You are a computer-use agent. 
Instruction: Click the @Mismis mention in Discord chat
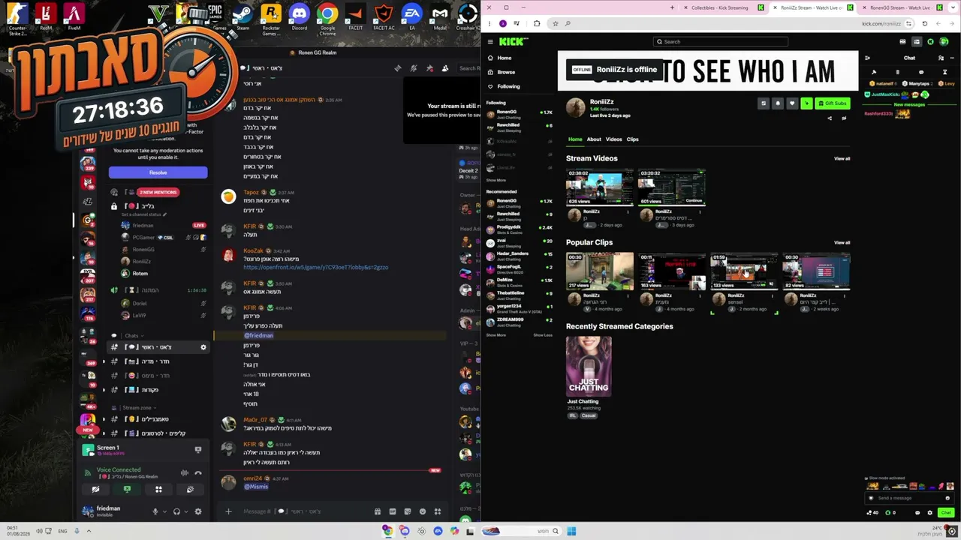(x=256, y=487)
